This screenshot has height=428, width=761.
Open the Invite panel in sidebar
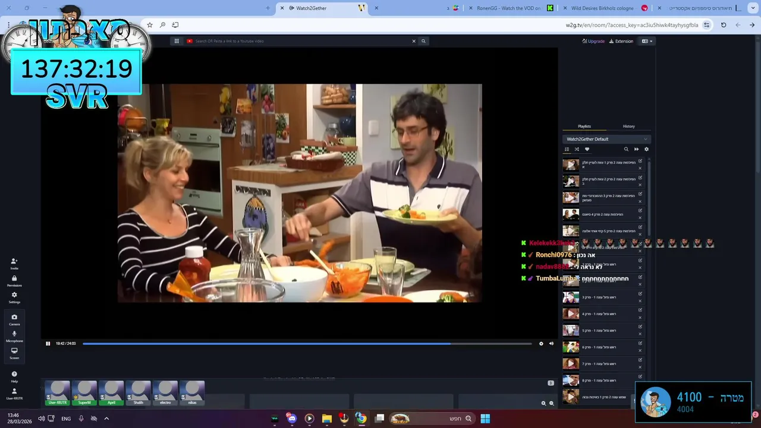pyautogui.click(x=14, y=263)
